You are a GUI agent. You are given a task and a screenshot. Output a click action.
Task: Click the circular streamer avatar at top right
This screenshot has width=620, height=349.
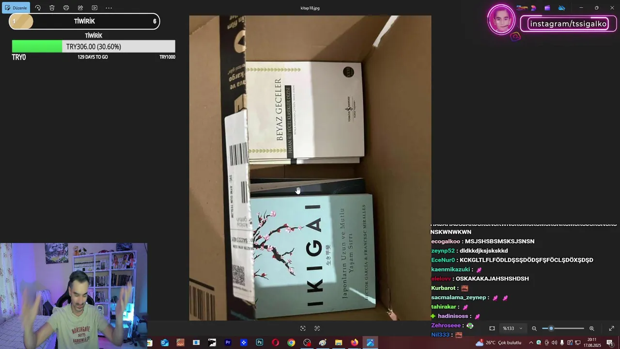[501, 20]
